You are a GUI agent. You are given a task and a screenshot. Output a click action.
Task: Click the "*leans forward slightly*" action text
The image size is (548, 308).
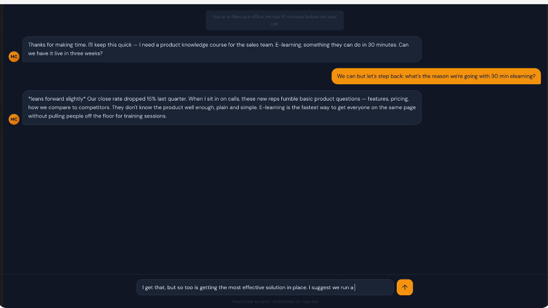(57, 98)
